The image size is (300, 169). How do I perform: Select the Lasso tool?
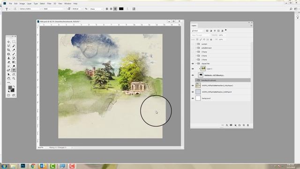click(8, 46)
